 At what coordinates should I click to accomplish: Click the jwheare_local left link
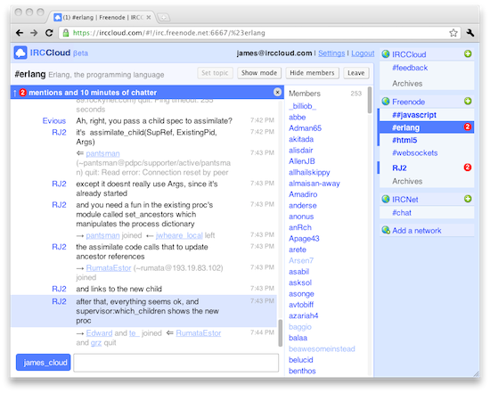[179, 235]
